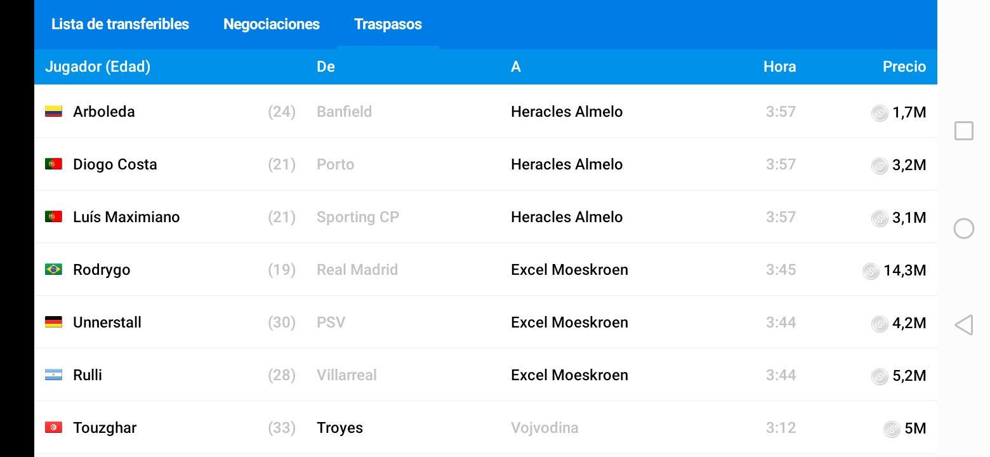The width and height of the screenshot is (990, 457).
Task: Tap the coin icon next to 14,3M
Action: click(871, 271)
